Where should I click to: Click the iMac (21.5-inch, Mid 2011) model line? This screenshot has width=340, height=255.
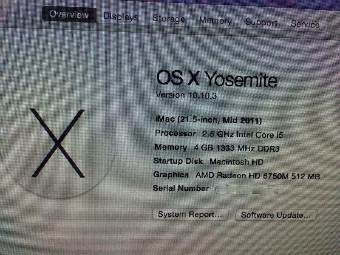[x=208, y=120]
